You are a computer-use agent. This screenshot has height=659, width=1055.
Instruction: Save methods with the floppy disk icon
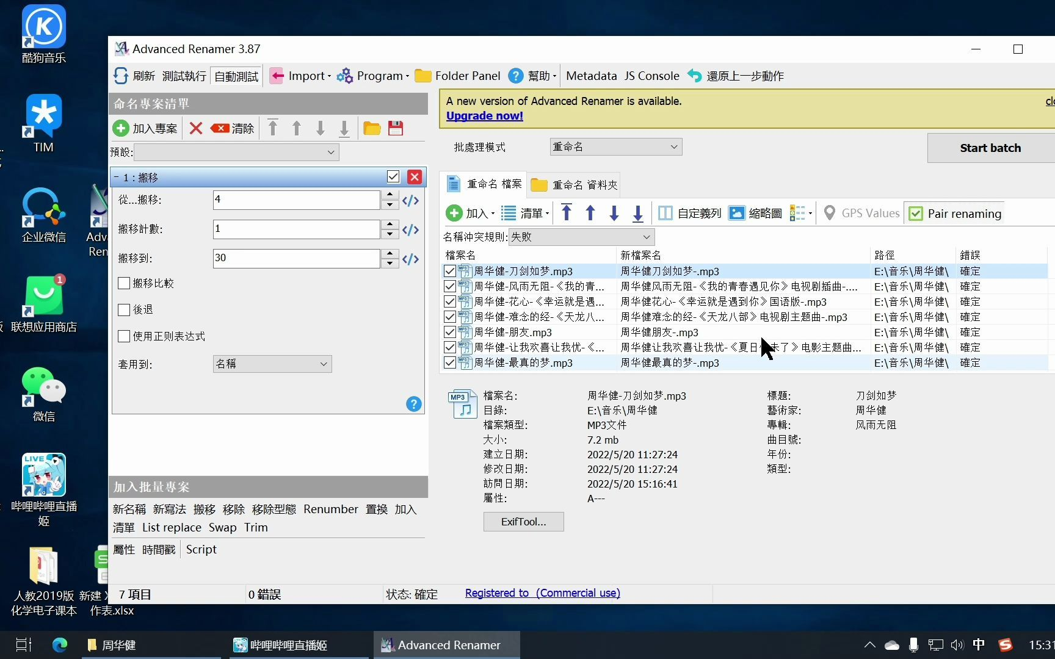[x=396, y=128]
